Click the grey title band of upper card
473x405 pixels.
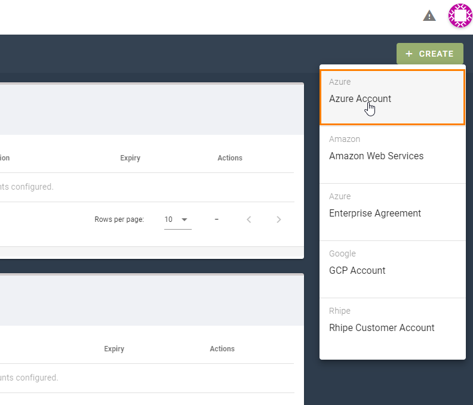click(149, 110)
